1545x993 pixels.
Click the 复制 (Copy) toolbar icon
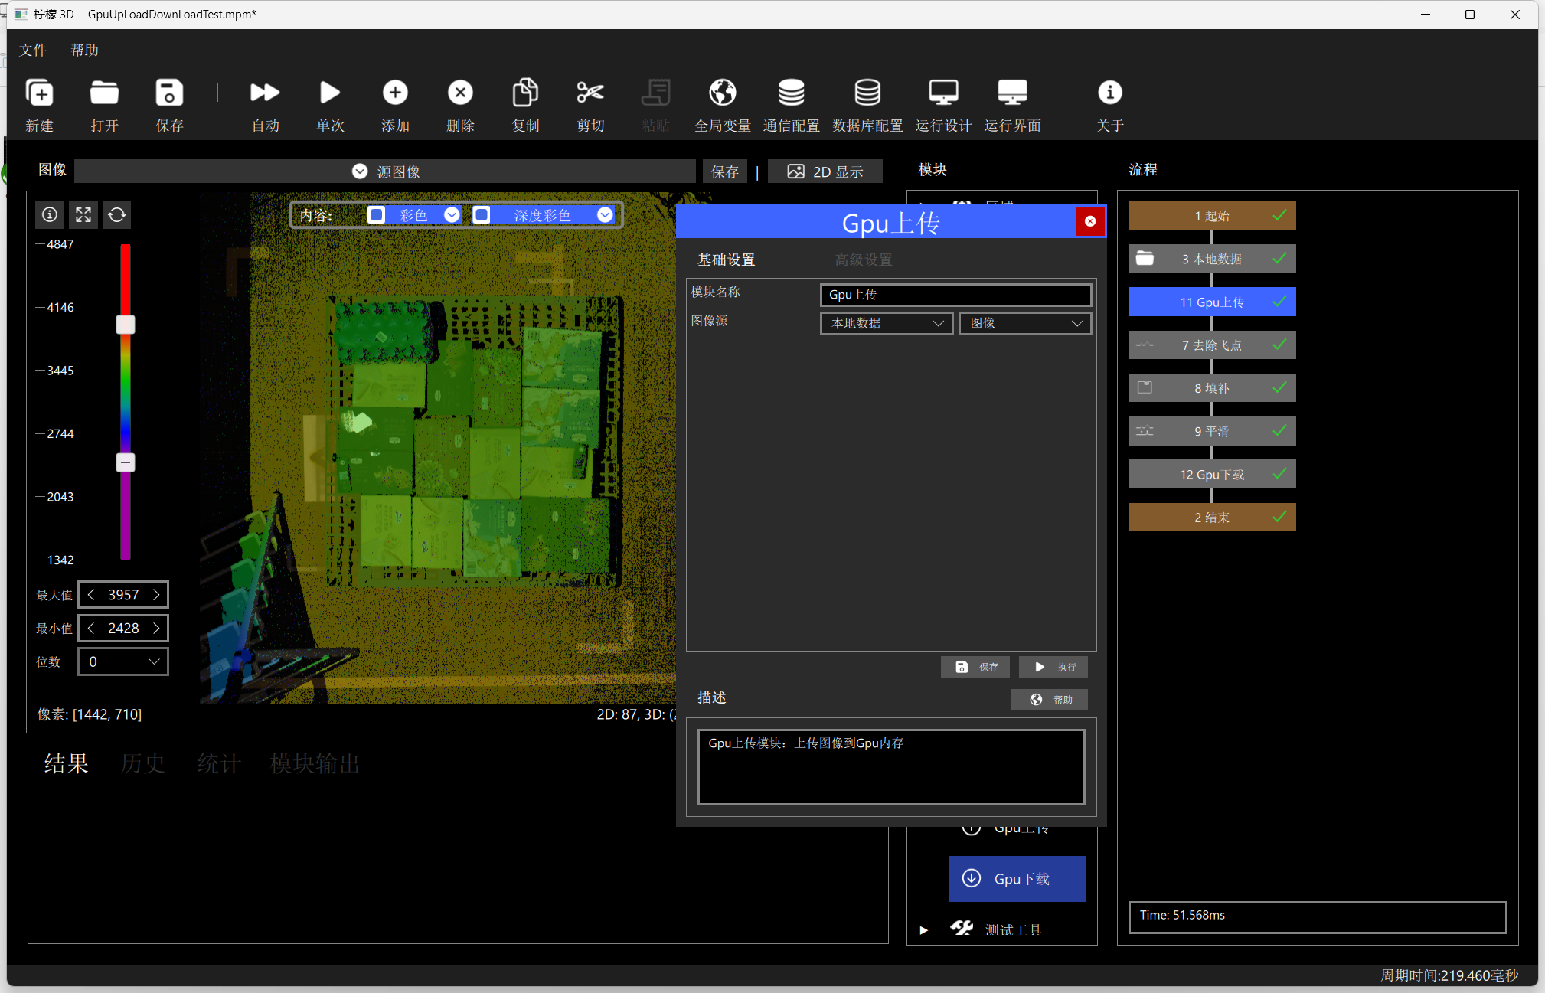pos(525,93)
